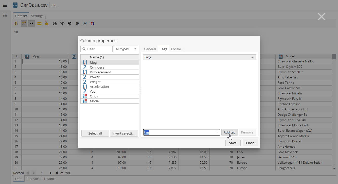
Task: Click the Tags column header sort arrow
Action: click(252, 57)
